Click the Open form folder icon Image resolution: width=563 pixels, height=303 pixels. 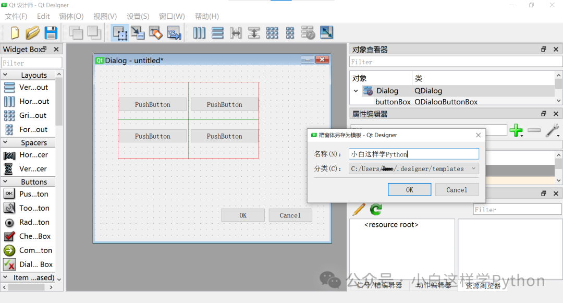[x=33, y=33]
